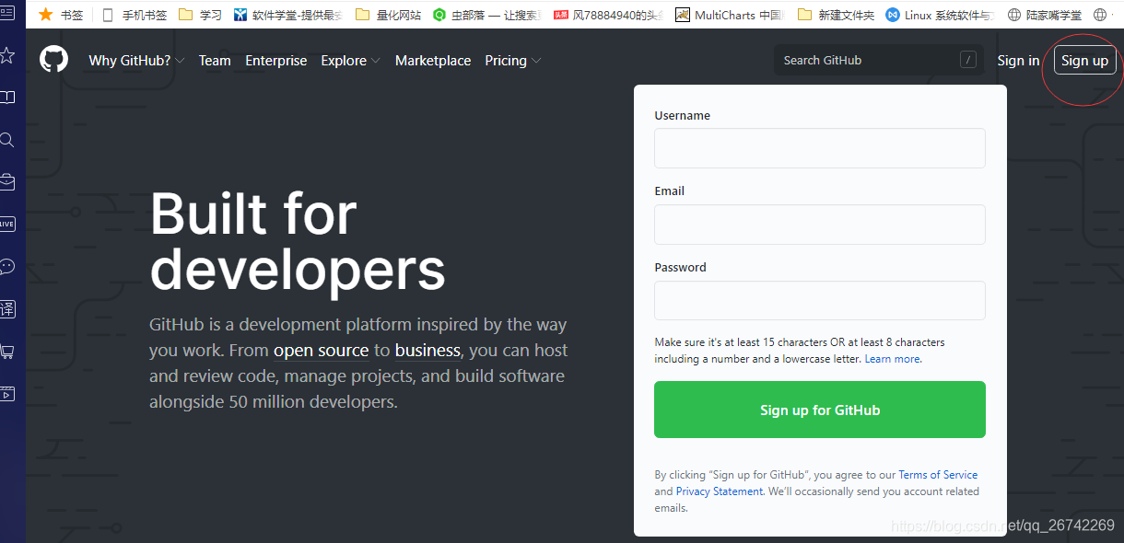Follow the business link
The width and height of the screenshot is (1124, 543).
pos(427,351)
